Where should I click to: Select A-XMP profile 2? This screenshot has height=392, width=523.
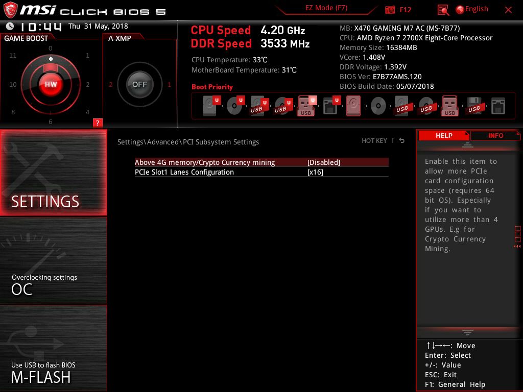[x=111, y=84]
